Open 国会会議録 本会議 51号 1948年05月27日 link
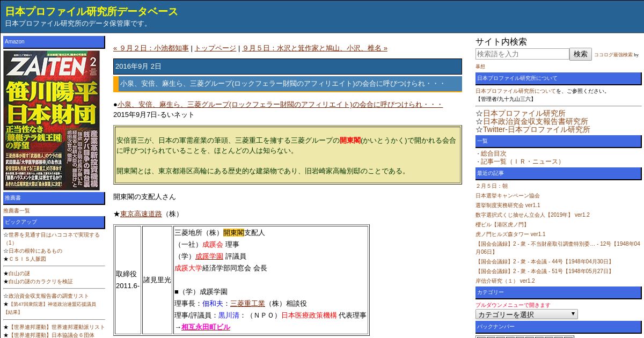The height and width of the screenshot is (338, 644). coord(544,271)
